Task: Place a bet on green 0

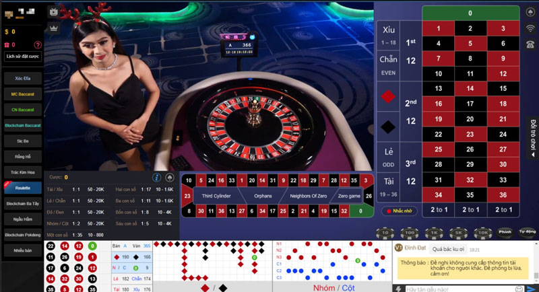Action: tap(470, 13)
